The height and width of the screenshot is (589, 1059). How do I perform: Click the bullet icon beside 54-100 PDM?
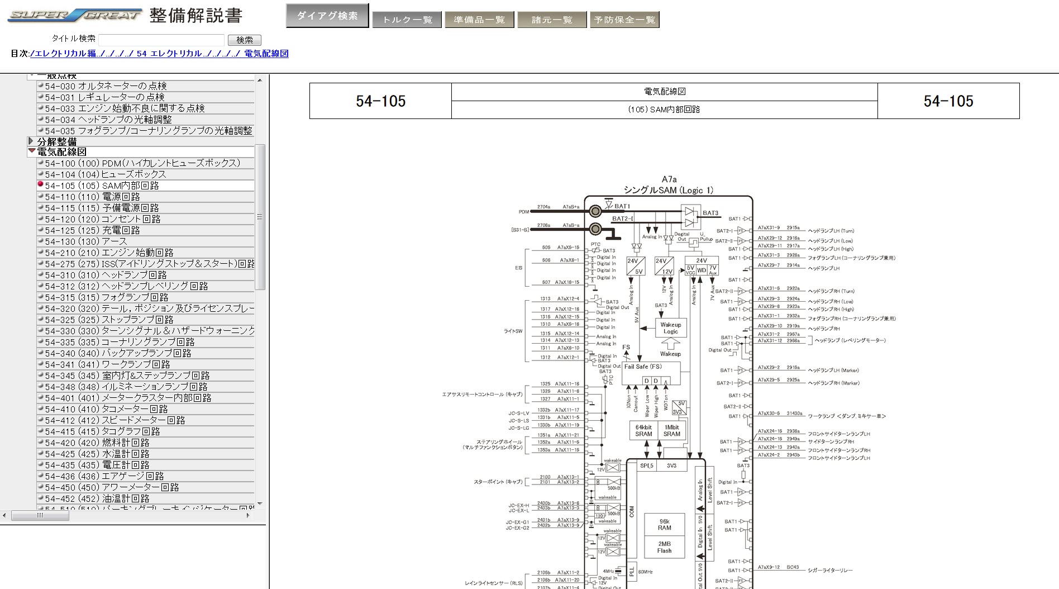click(x=40, y=163)
